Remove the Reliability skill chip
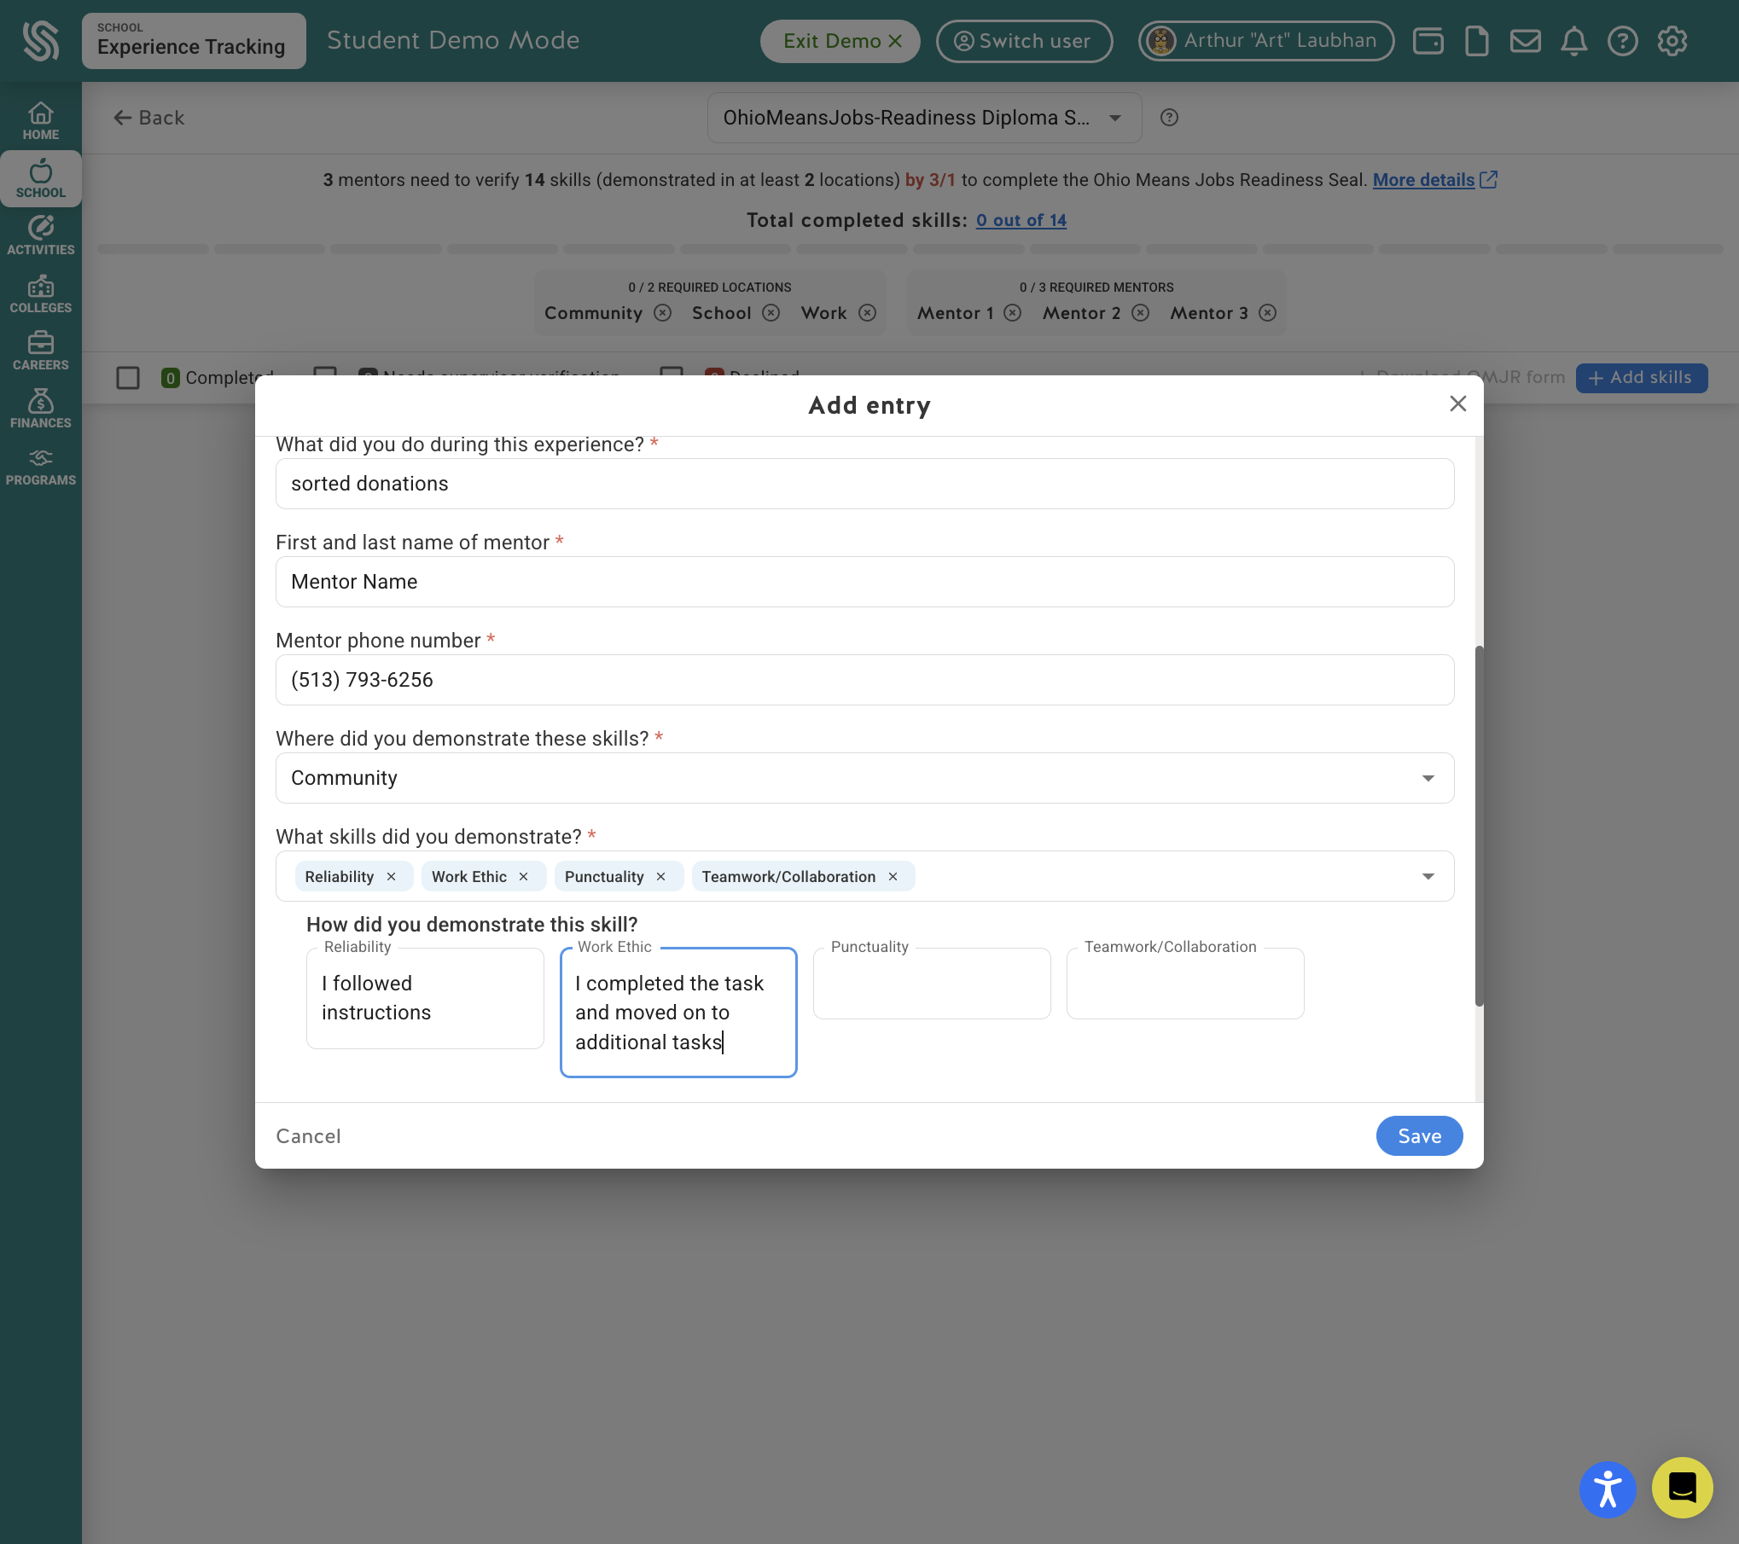This screenshot has height=1544, width=1739. pyautogui.click(x=391, y=877)
